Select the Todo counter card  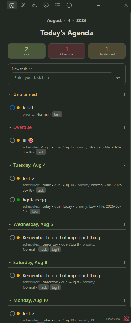[x=27, y=51]
